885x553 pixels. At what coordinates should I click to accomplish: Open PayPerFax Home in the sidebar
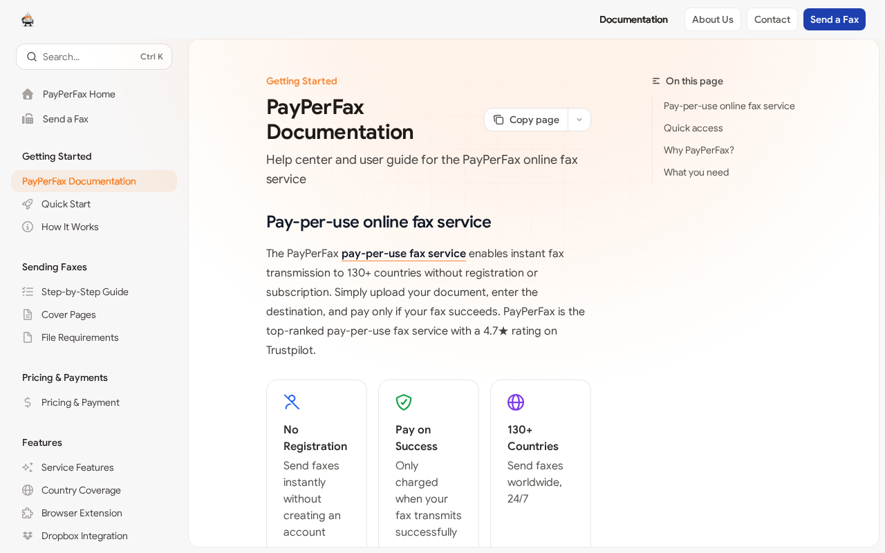point(94,94)
